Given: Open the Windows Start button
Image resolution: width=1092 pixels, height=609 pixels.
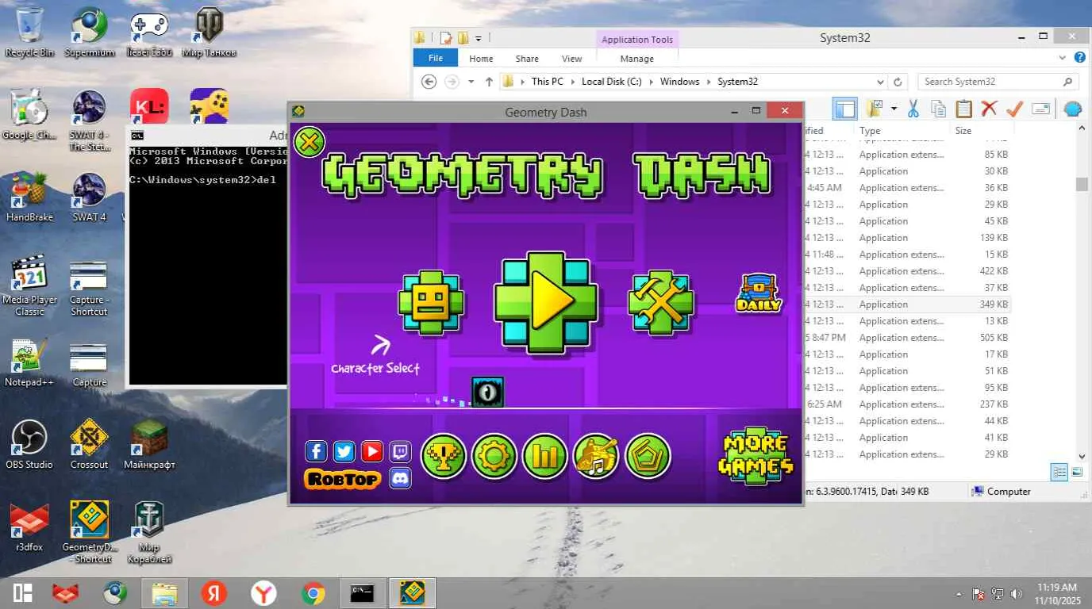Looking at the screenshot, I should [x=22, y=592].
